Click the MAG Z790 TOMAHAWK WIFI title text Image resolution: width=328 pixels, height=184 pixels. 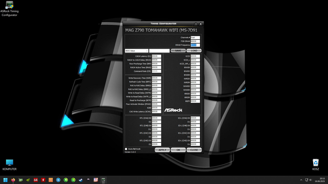(x=161, y=30)
